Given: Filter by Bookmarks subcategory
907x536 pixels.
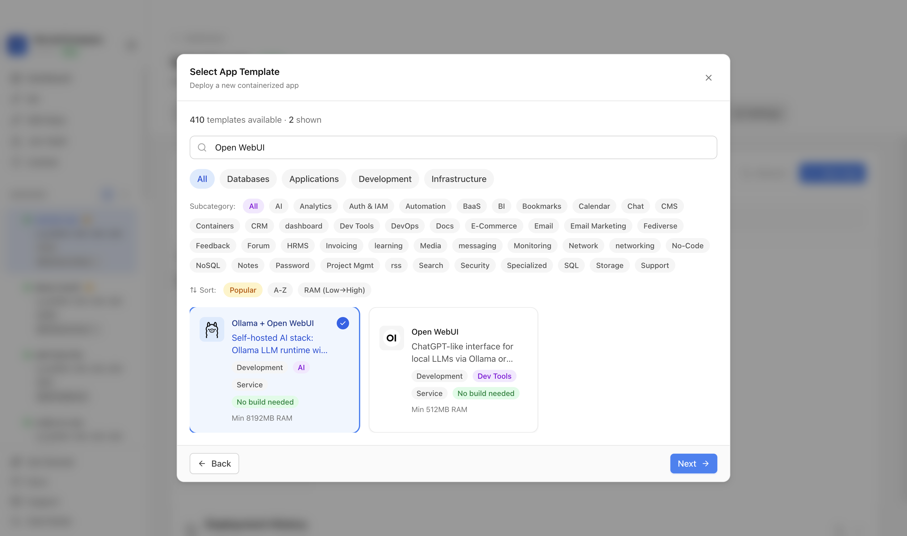Looking at the screenshot, I should point(542,206).
